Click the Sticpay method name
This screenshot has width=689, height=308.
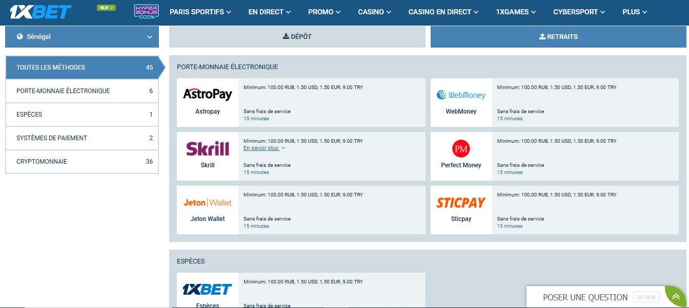461,219
